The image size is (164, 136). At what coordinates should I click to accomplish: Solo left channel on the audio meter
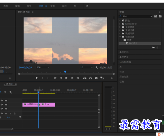106,129
